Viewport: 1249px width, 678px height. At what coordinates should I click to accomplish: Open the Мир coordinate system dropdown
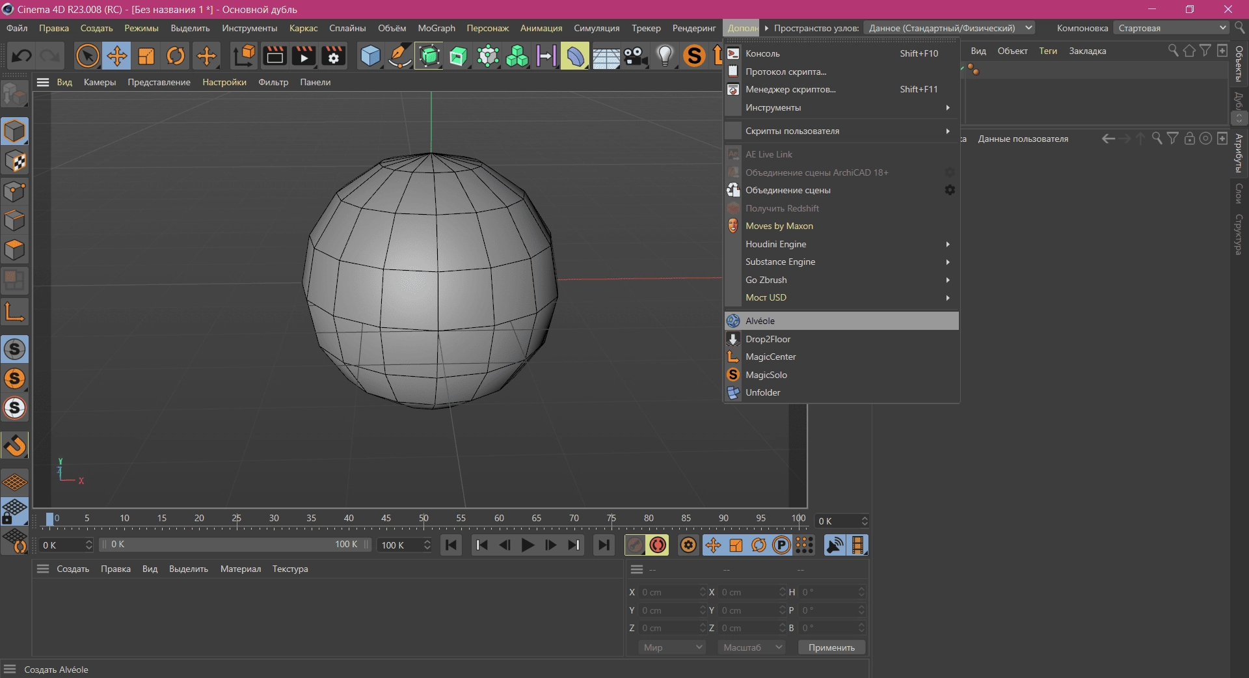(672, 647)
